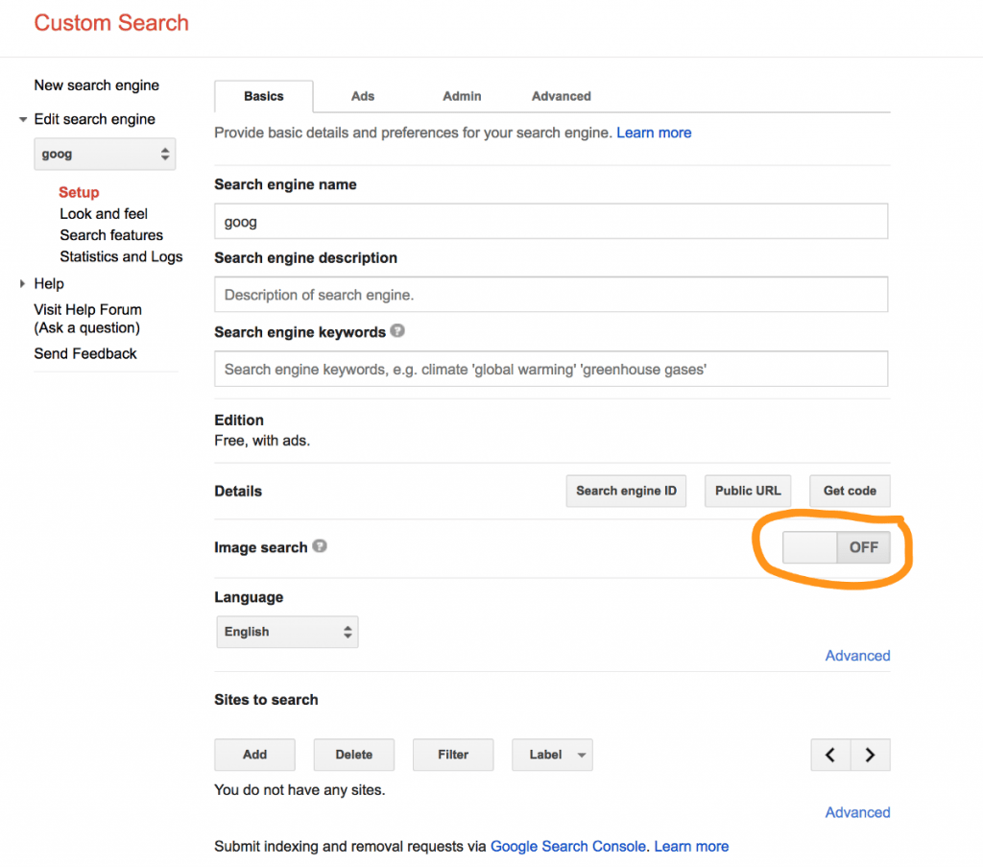Image resolution: width=983 pixels, height=867 pixels.
Task: Click the next page arrow near Sites to search
Action: (x=870, y=755)
